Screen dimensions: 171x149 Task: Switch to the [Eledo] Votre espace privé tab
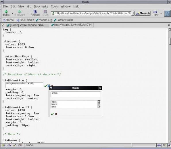pos(28,25)
